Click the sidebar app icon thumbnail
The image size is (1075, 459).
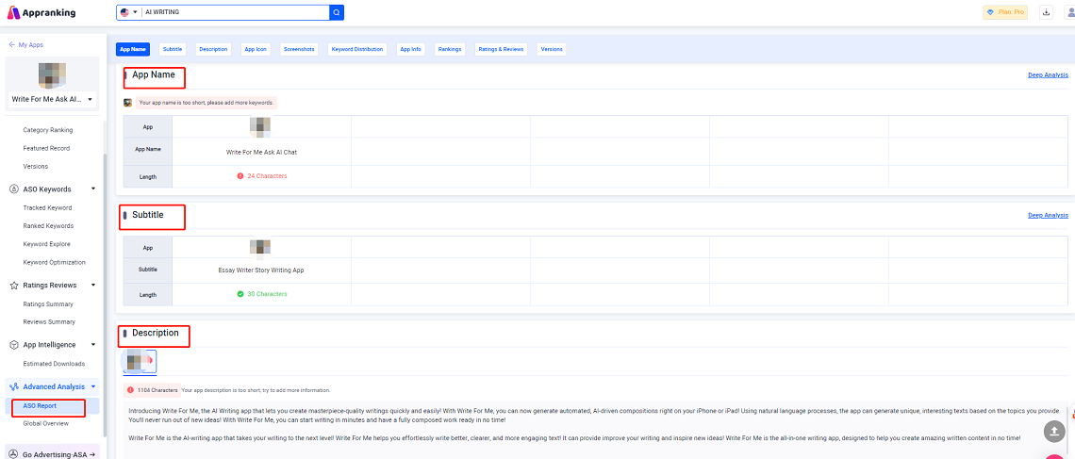(x=52, y=75)
